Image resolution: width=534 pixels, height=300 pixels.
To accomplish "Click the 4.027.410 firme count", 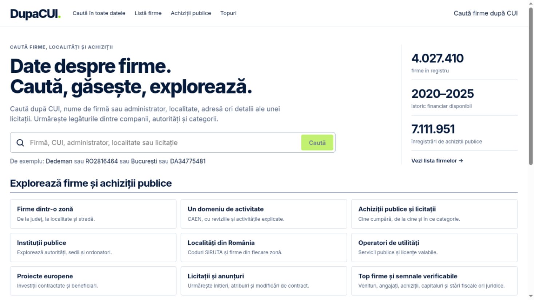I will pos(437,58).
